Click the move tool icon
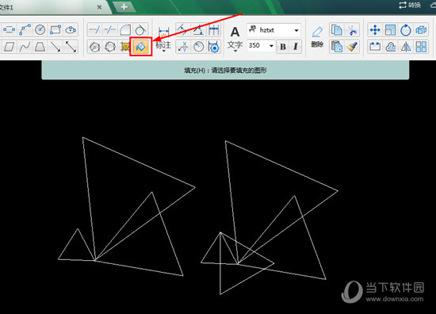This screenshot has width=436, height=314. coord(375,30)
